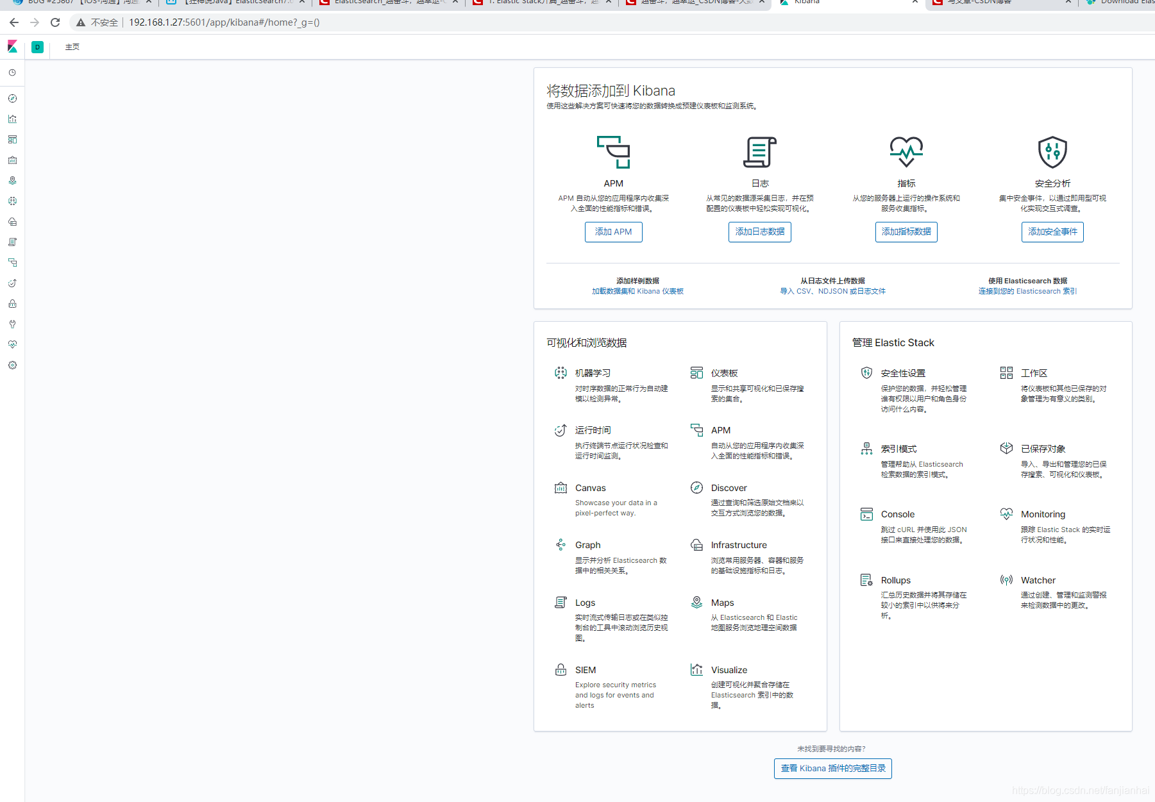The width and height of the screenshot is (1155, 802).
Task: Reload the browser page
Action: 55,22
